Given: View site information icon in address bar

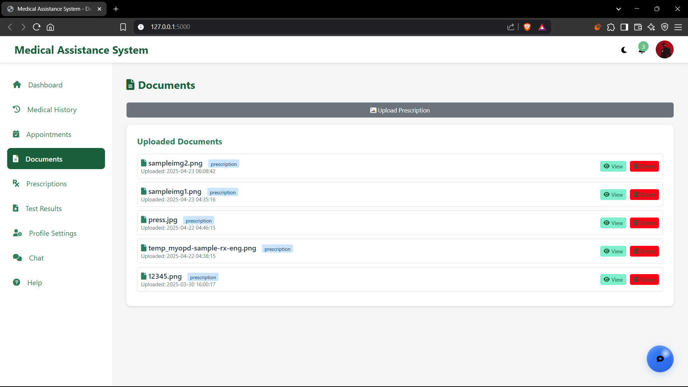Looking at the screenshot, I should (x=141, y=27).
